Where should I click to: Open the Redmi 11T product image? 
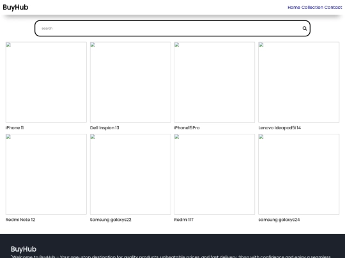tap(214, 174)
